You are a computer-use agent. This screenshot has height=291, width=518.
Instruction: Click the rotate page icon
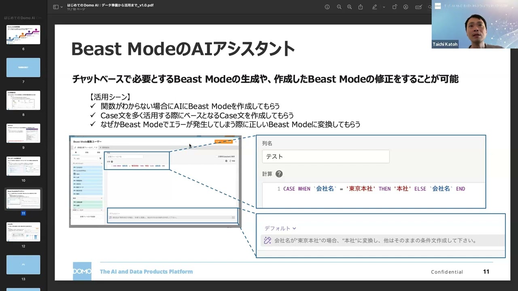point(395,7)
